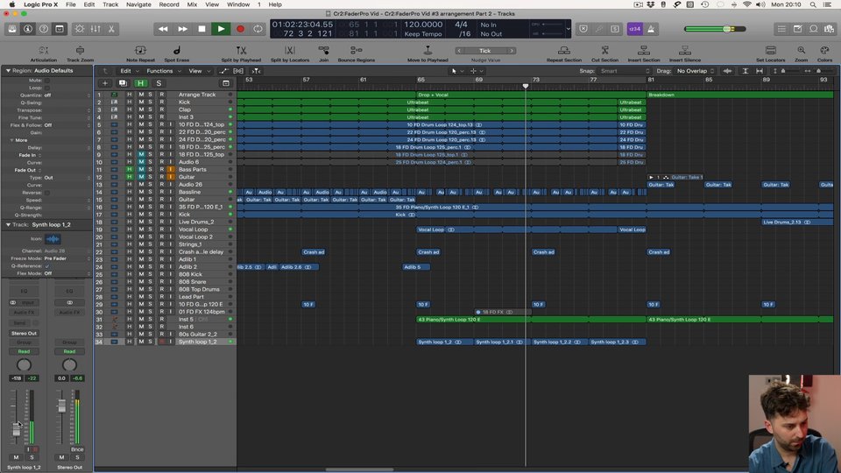Click the Rewind transport button
This screenshot has height=473, width=841.
[x=163, y=29]
